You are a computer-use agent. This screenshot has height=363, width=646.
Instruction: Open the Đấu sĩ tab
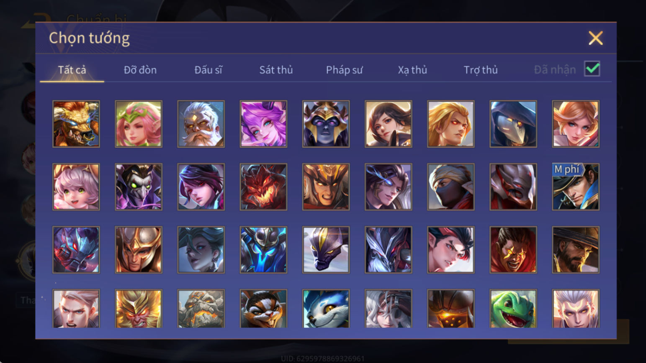point(208,70)
